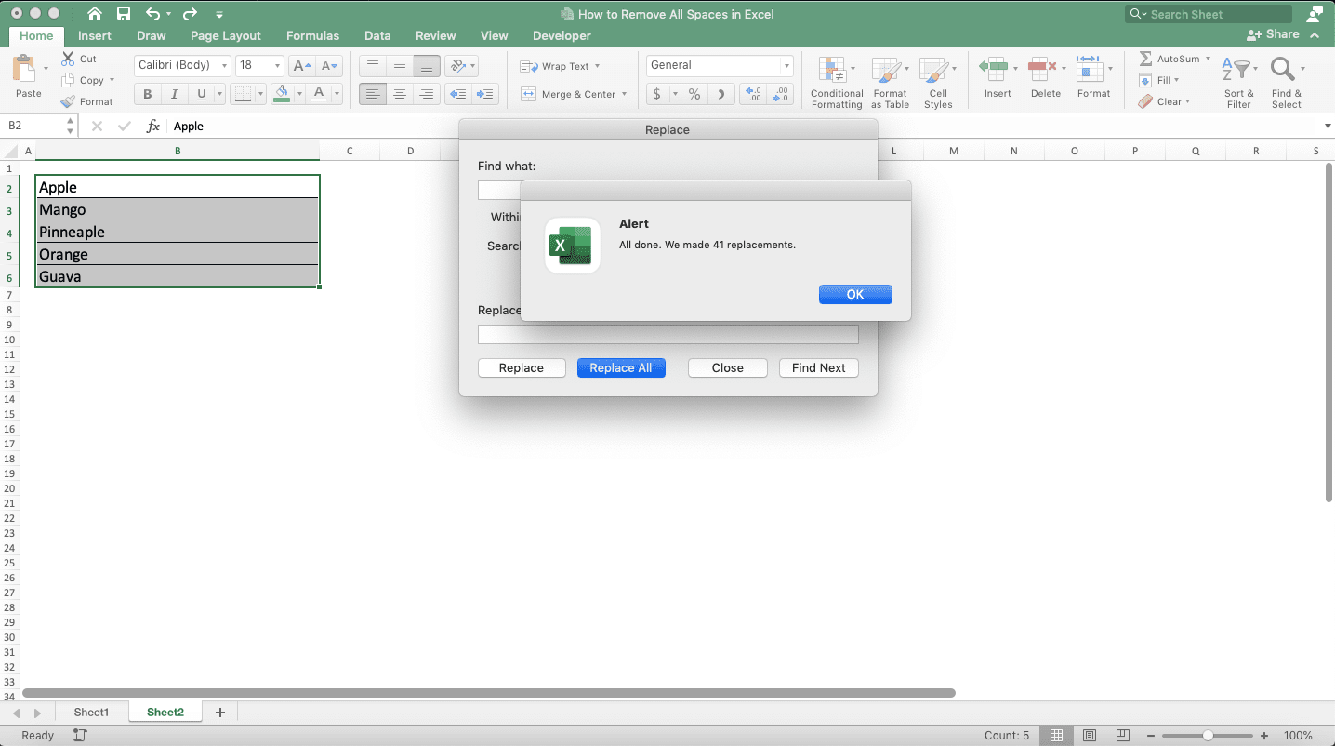1335x746 pixels.
Task: Click the AutoSum sigma icon
Action: tap(1145, 59)
